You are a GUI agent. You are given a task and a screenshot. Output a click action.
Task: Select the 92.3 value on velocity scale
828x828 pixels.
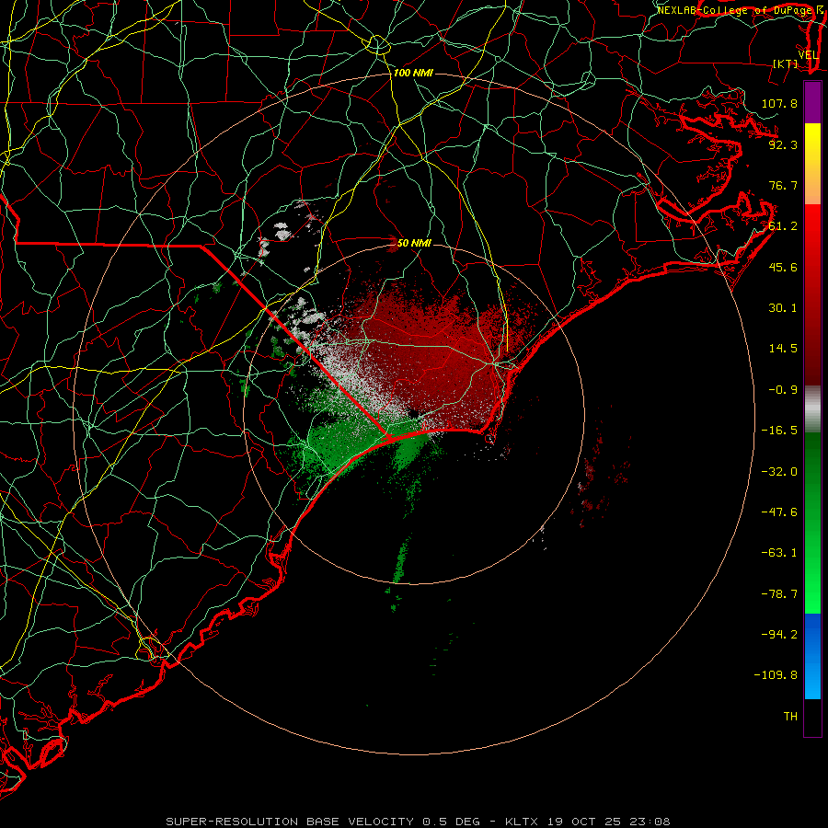pyautogui.click(x=783, y=144)
